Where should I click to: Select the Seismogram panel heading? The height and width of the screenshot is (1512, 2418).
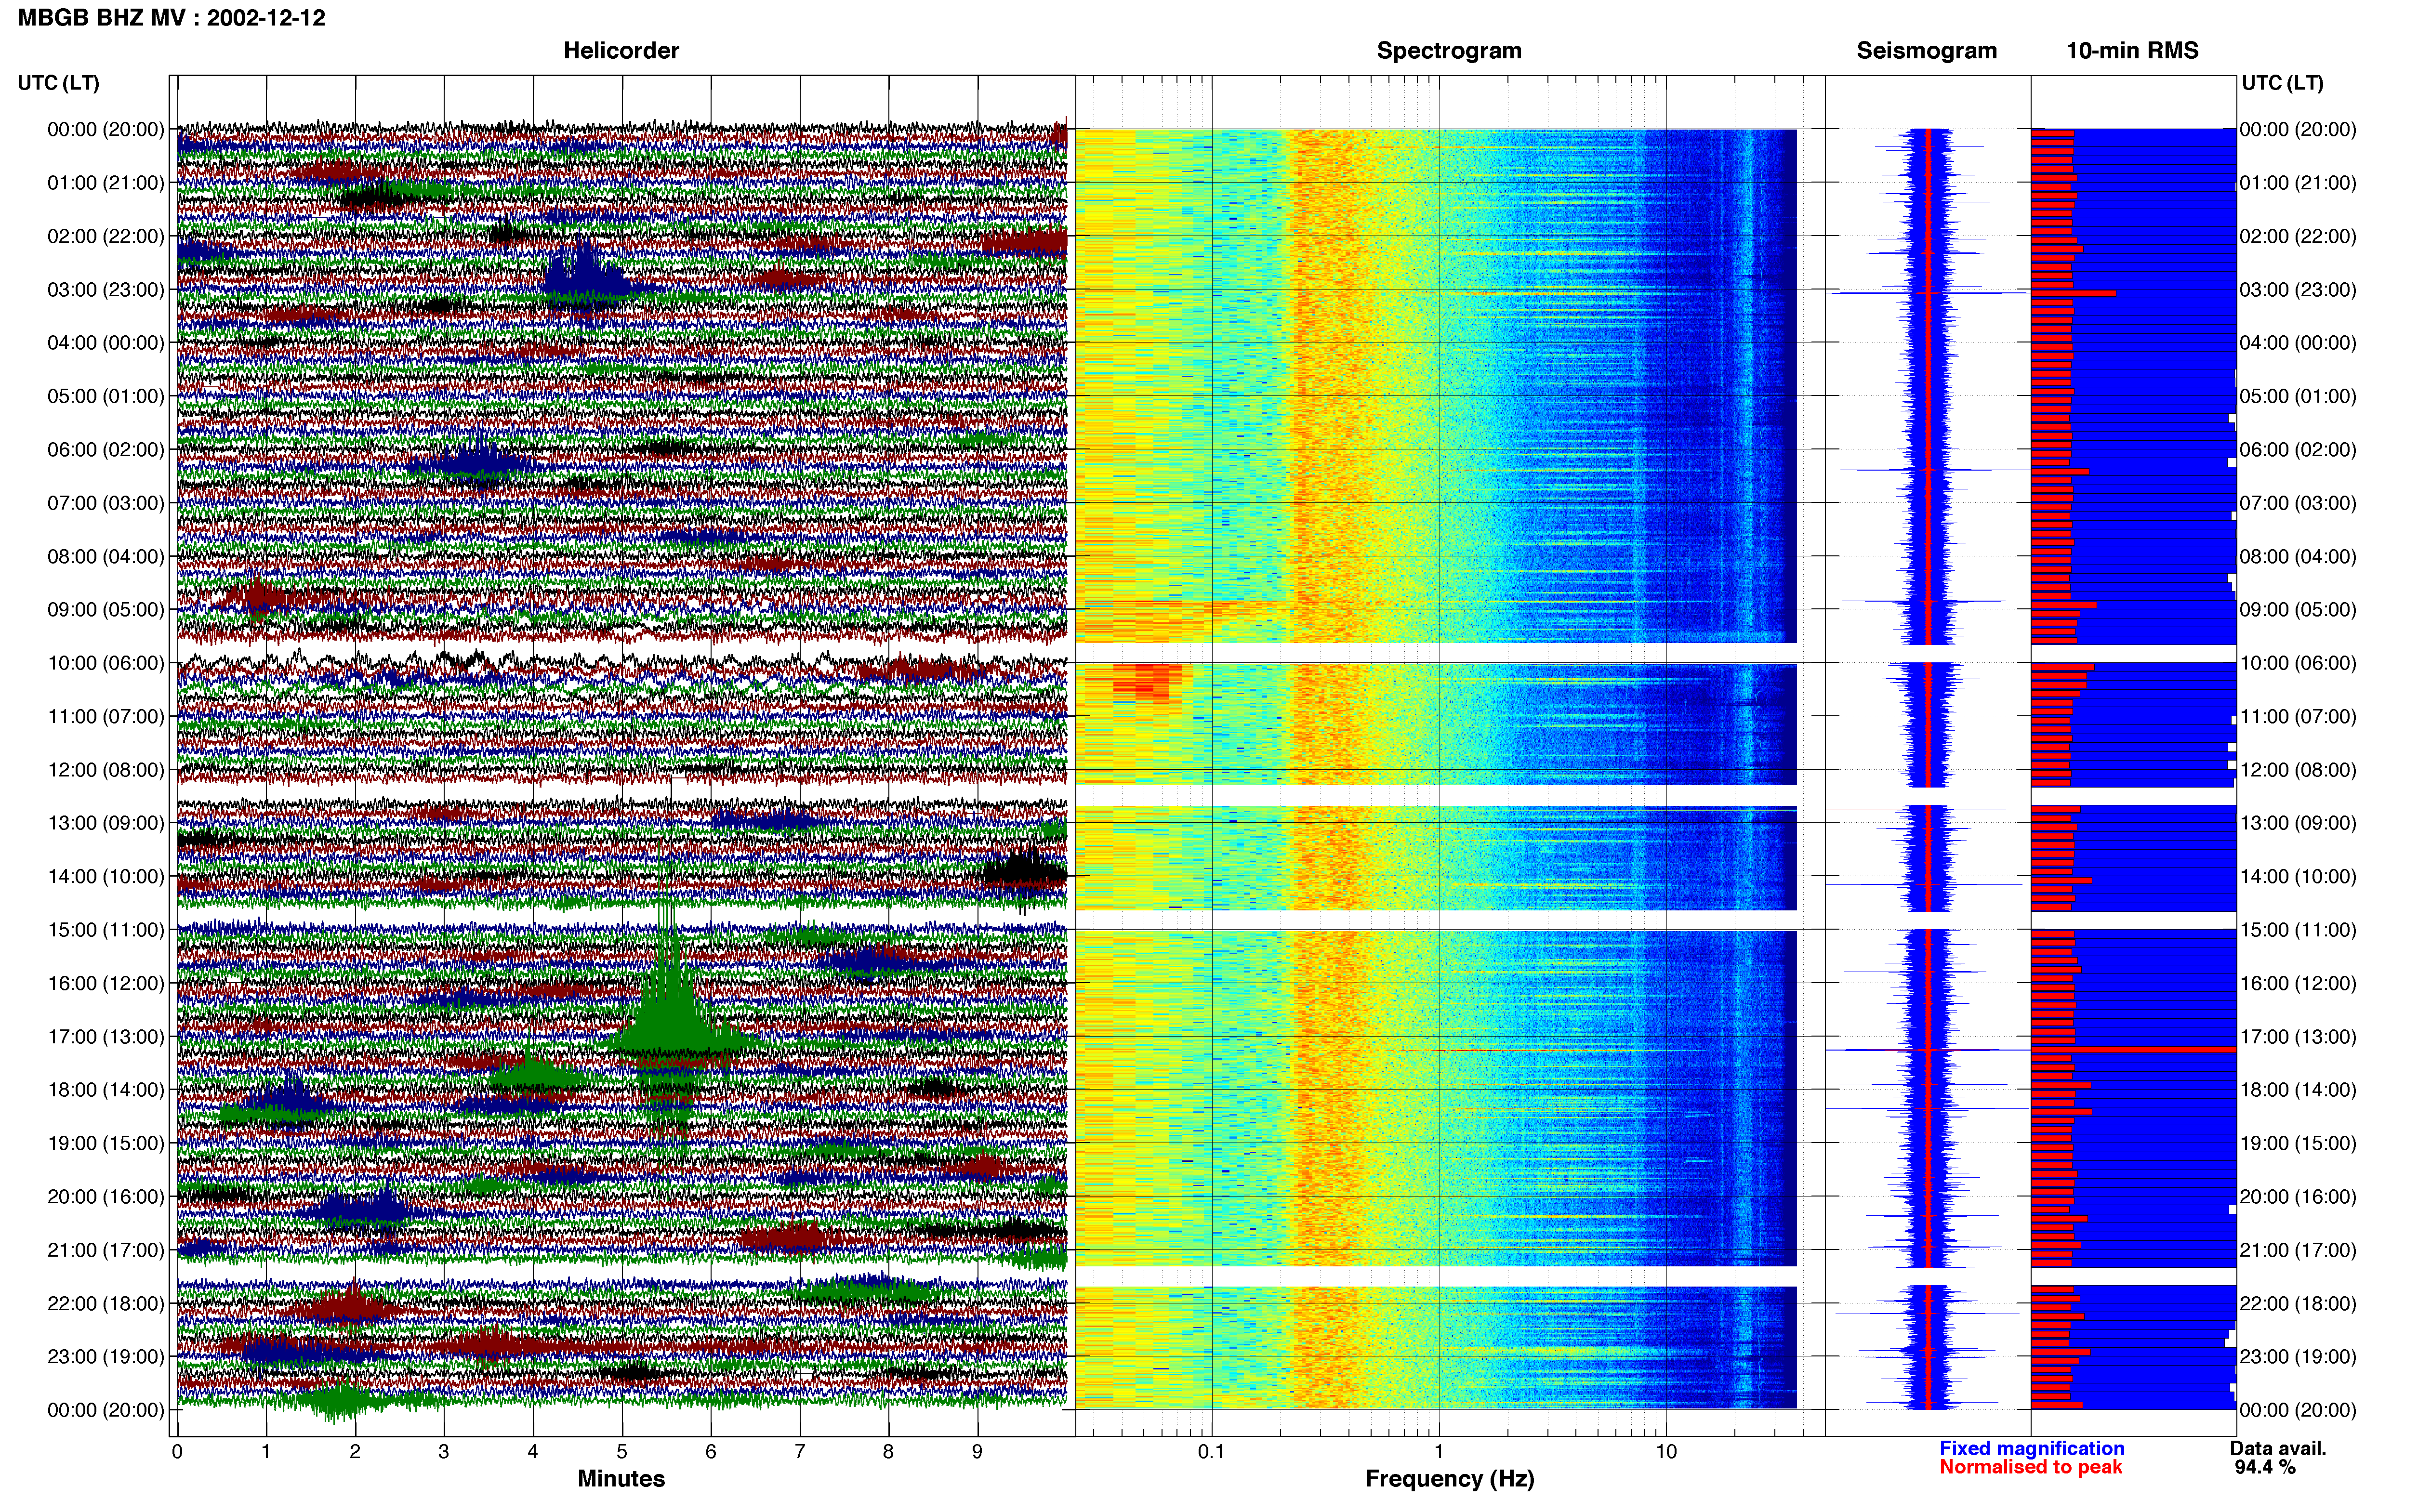1926,51
